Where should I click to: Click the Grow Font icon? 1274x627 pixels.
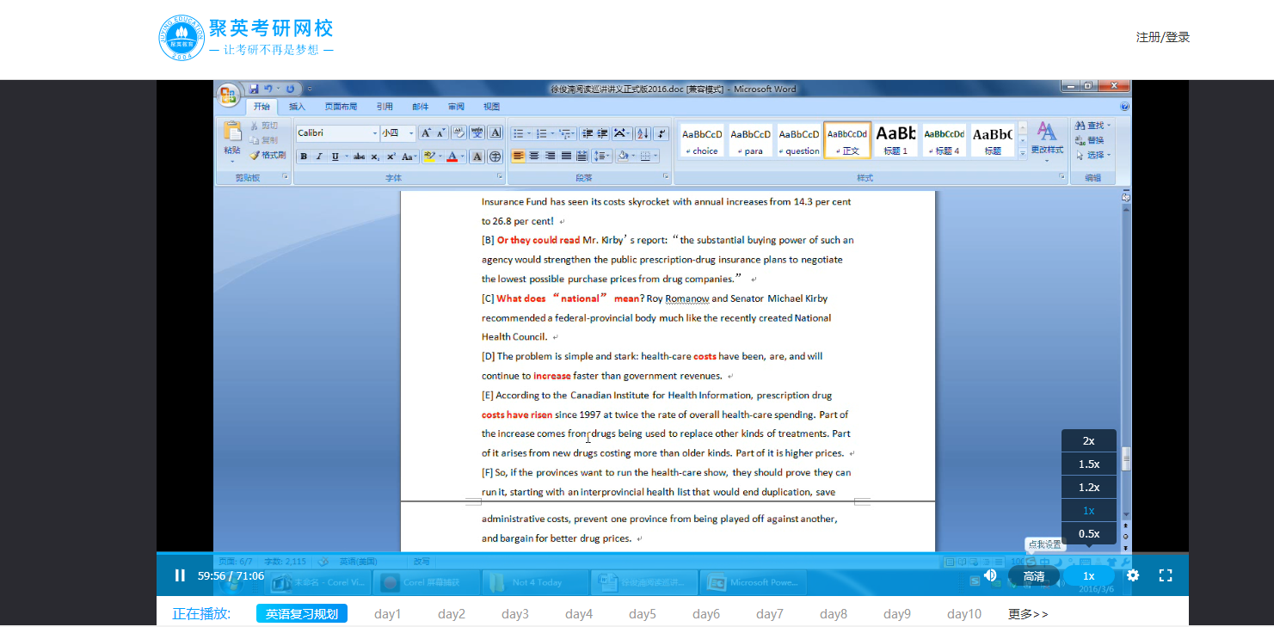(x=426, y=133)
